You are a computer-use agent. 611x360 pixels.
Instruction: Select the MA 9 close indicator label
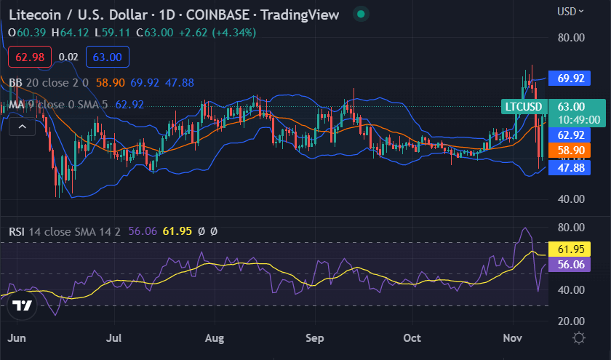click(x=58, y=105)
